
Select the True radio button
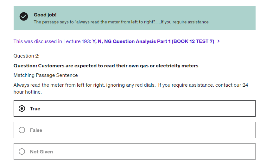[x=22, y=108]
